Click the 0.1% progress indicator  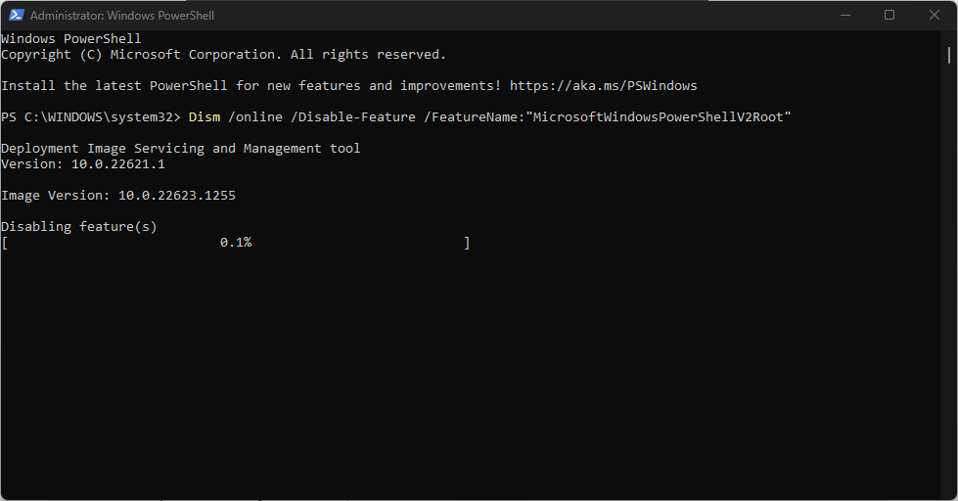tap(236, 243)
